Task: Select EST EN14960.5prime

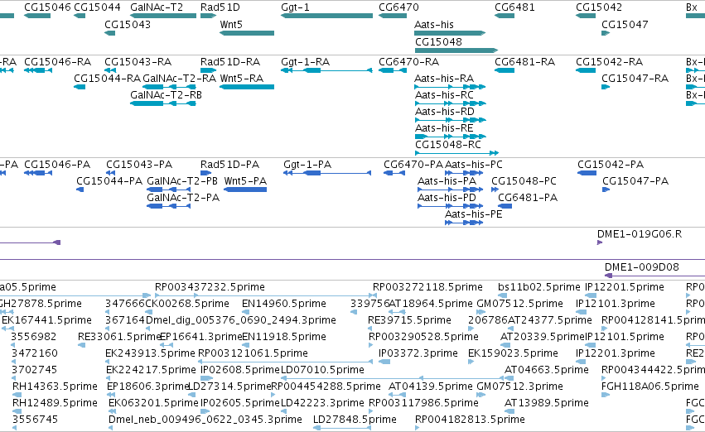Action: point(283,304)
